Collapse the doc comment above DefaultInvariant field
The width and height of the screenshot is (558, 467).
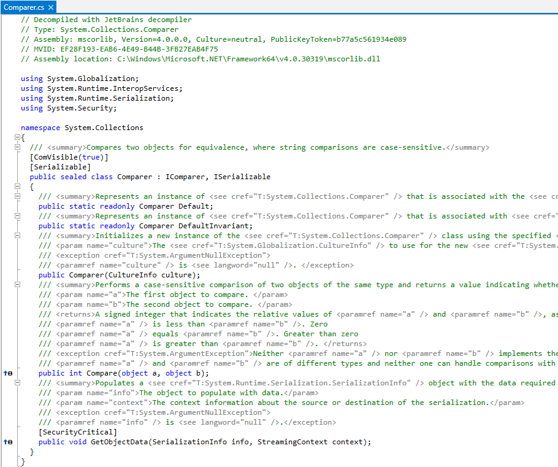[x=18, y=216]
